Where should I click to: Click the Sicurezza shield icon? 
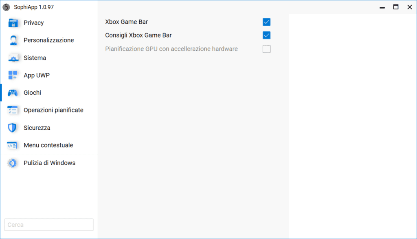pyautogui.click(x=12, y=128)
